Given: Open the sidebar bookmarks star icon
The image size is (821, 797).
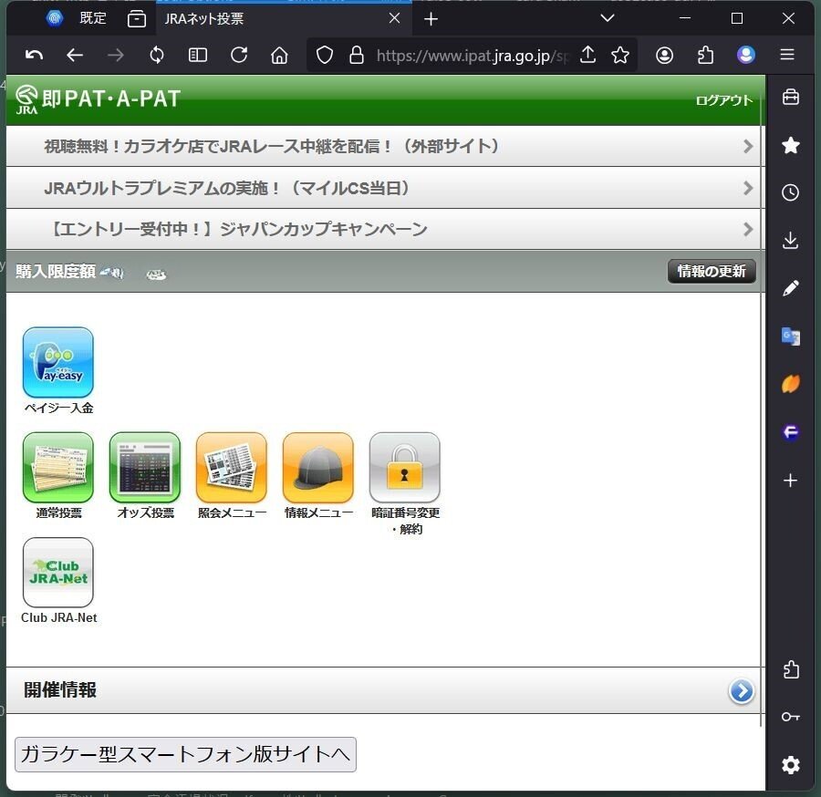Looking at the screenshot, I should [791, 145].
